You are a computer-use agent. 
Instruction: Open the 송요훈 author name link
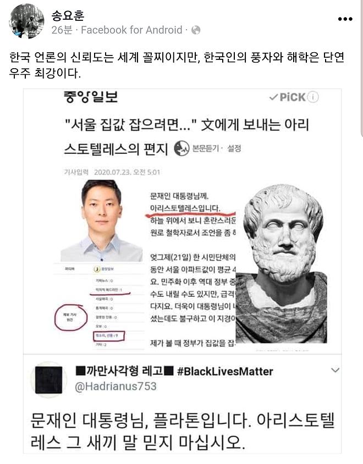click(68, 15)
